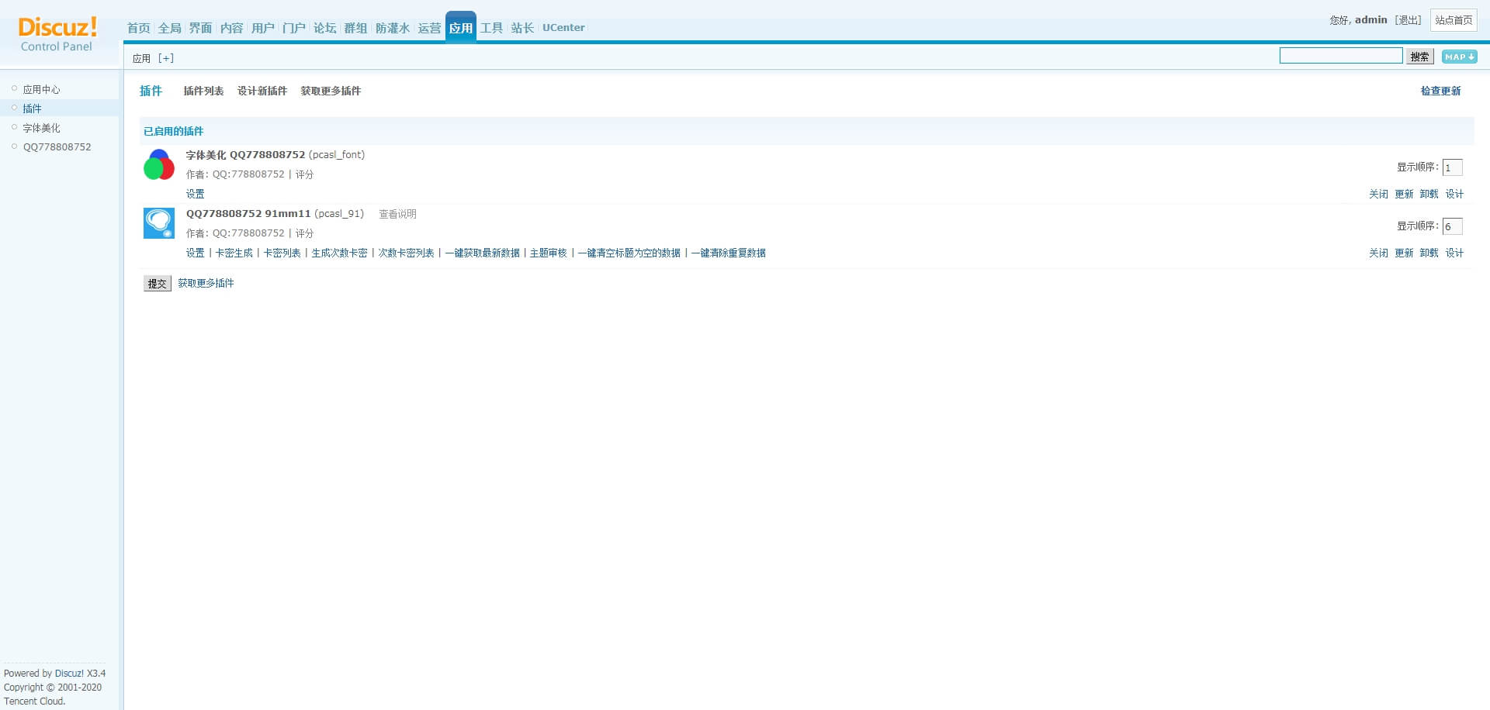Click the Discuz! Control Panel logo
Screen dimensions: 1490x710
tap(57, 34)
